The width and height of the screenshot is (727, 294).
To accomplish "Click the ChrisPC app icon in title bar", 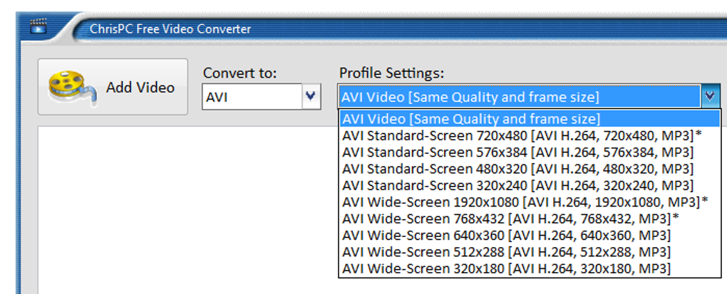I will click(x=38, y=28).
